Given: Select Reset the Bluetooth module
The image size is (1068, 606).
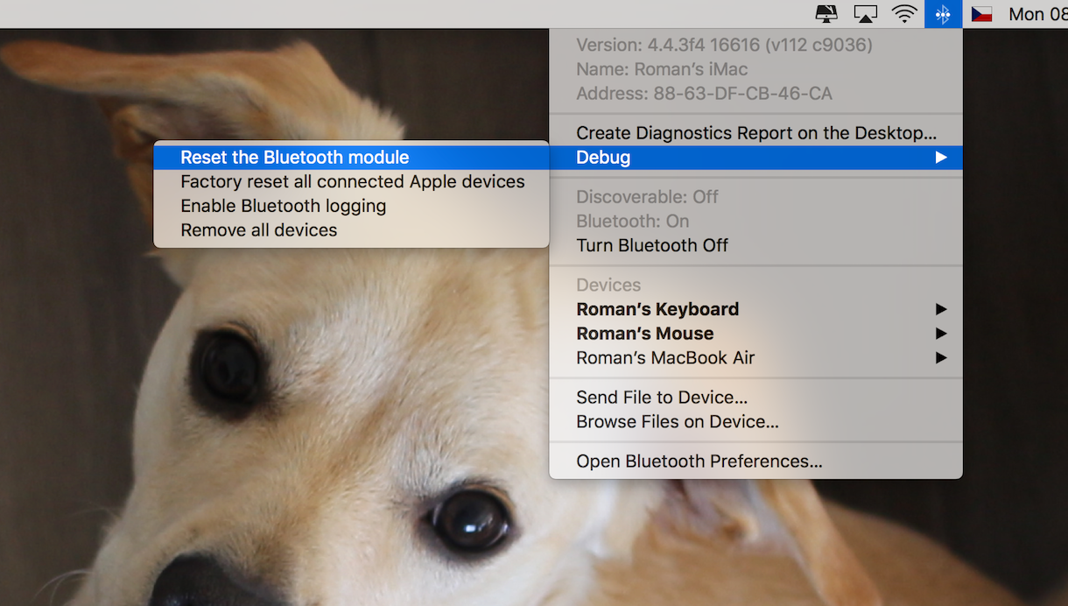Looking at the screenshot, I should point(351,158).
